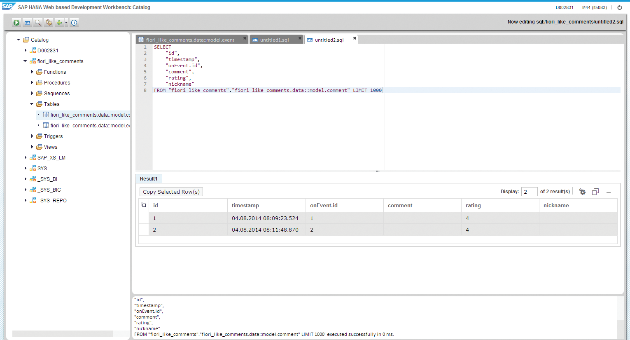The width and height of the screenshot is (630, 340).
Task: Select the Functions folder label
Action: (55, 72)
